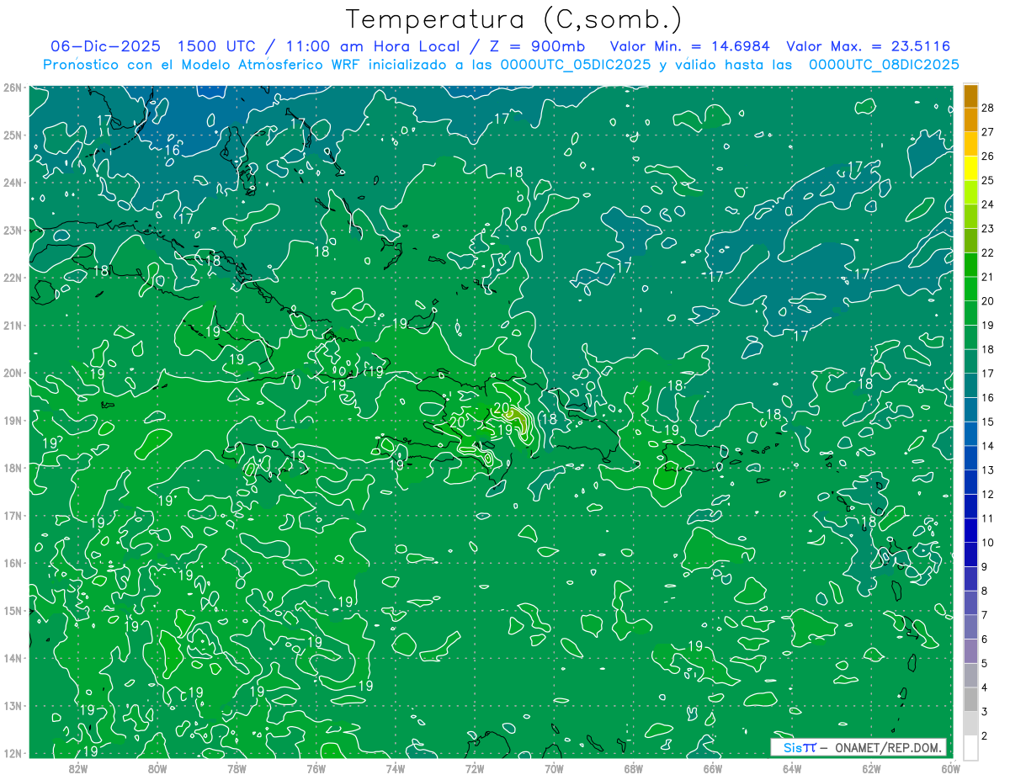Click the '9' value on the color legend
The image size is (1010, 780).
[985, 566]
